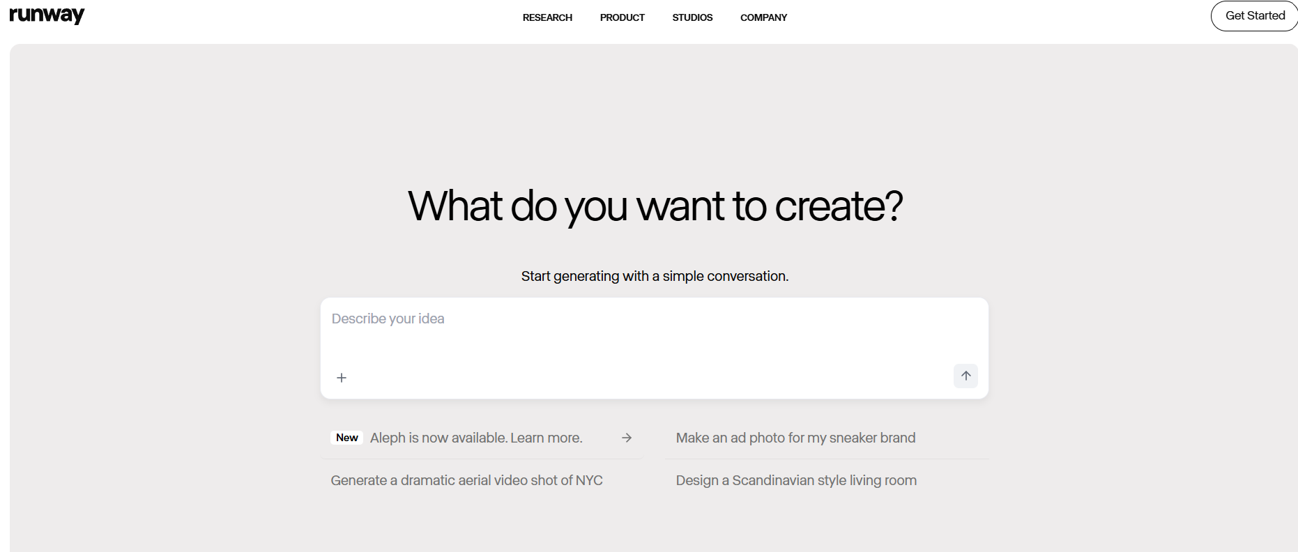
Task: Open the PRODUCT menu
Action: tap(622, 17)
